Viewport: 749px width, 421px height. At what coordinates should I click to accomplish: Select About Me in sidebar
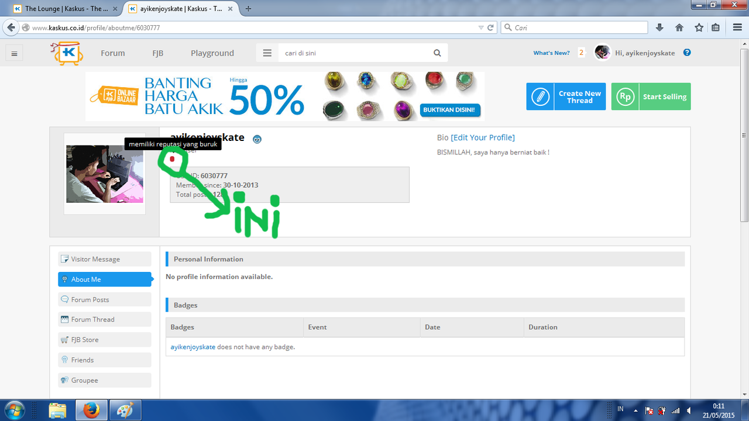pyautogui.click(x=105, y=279)
